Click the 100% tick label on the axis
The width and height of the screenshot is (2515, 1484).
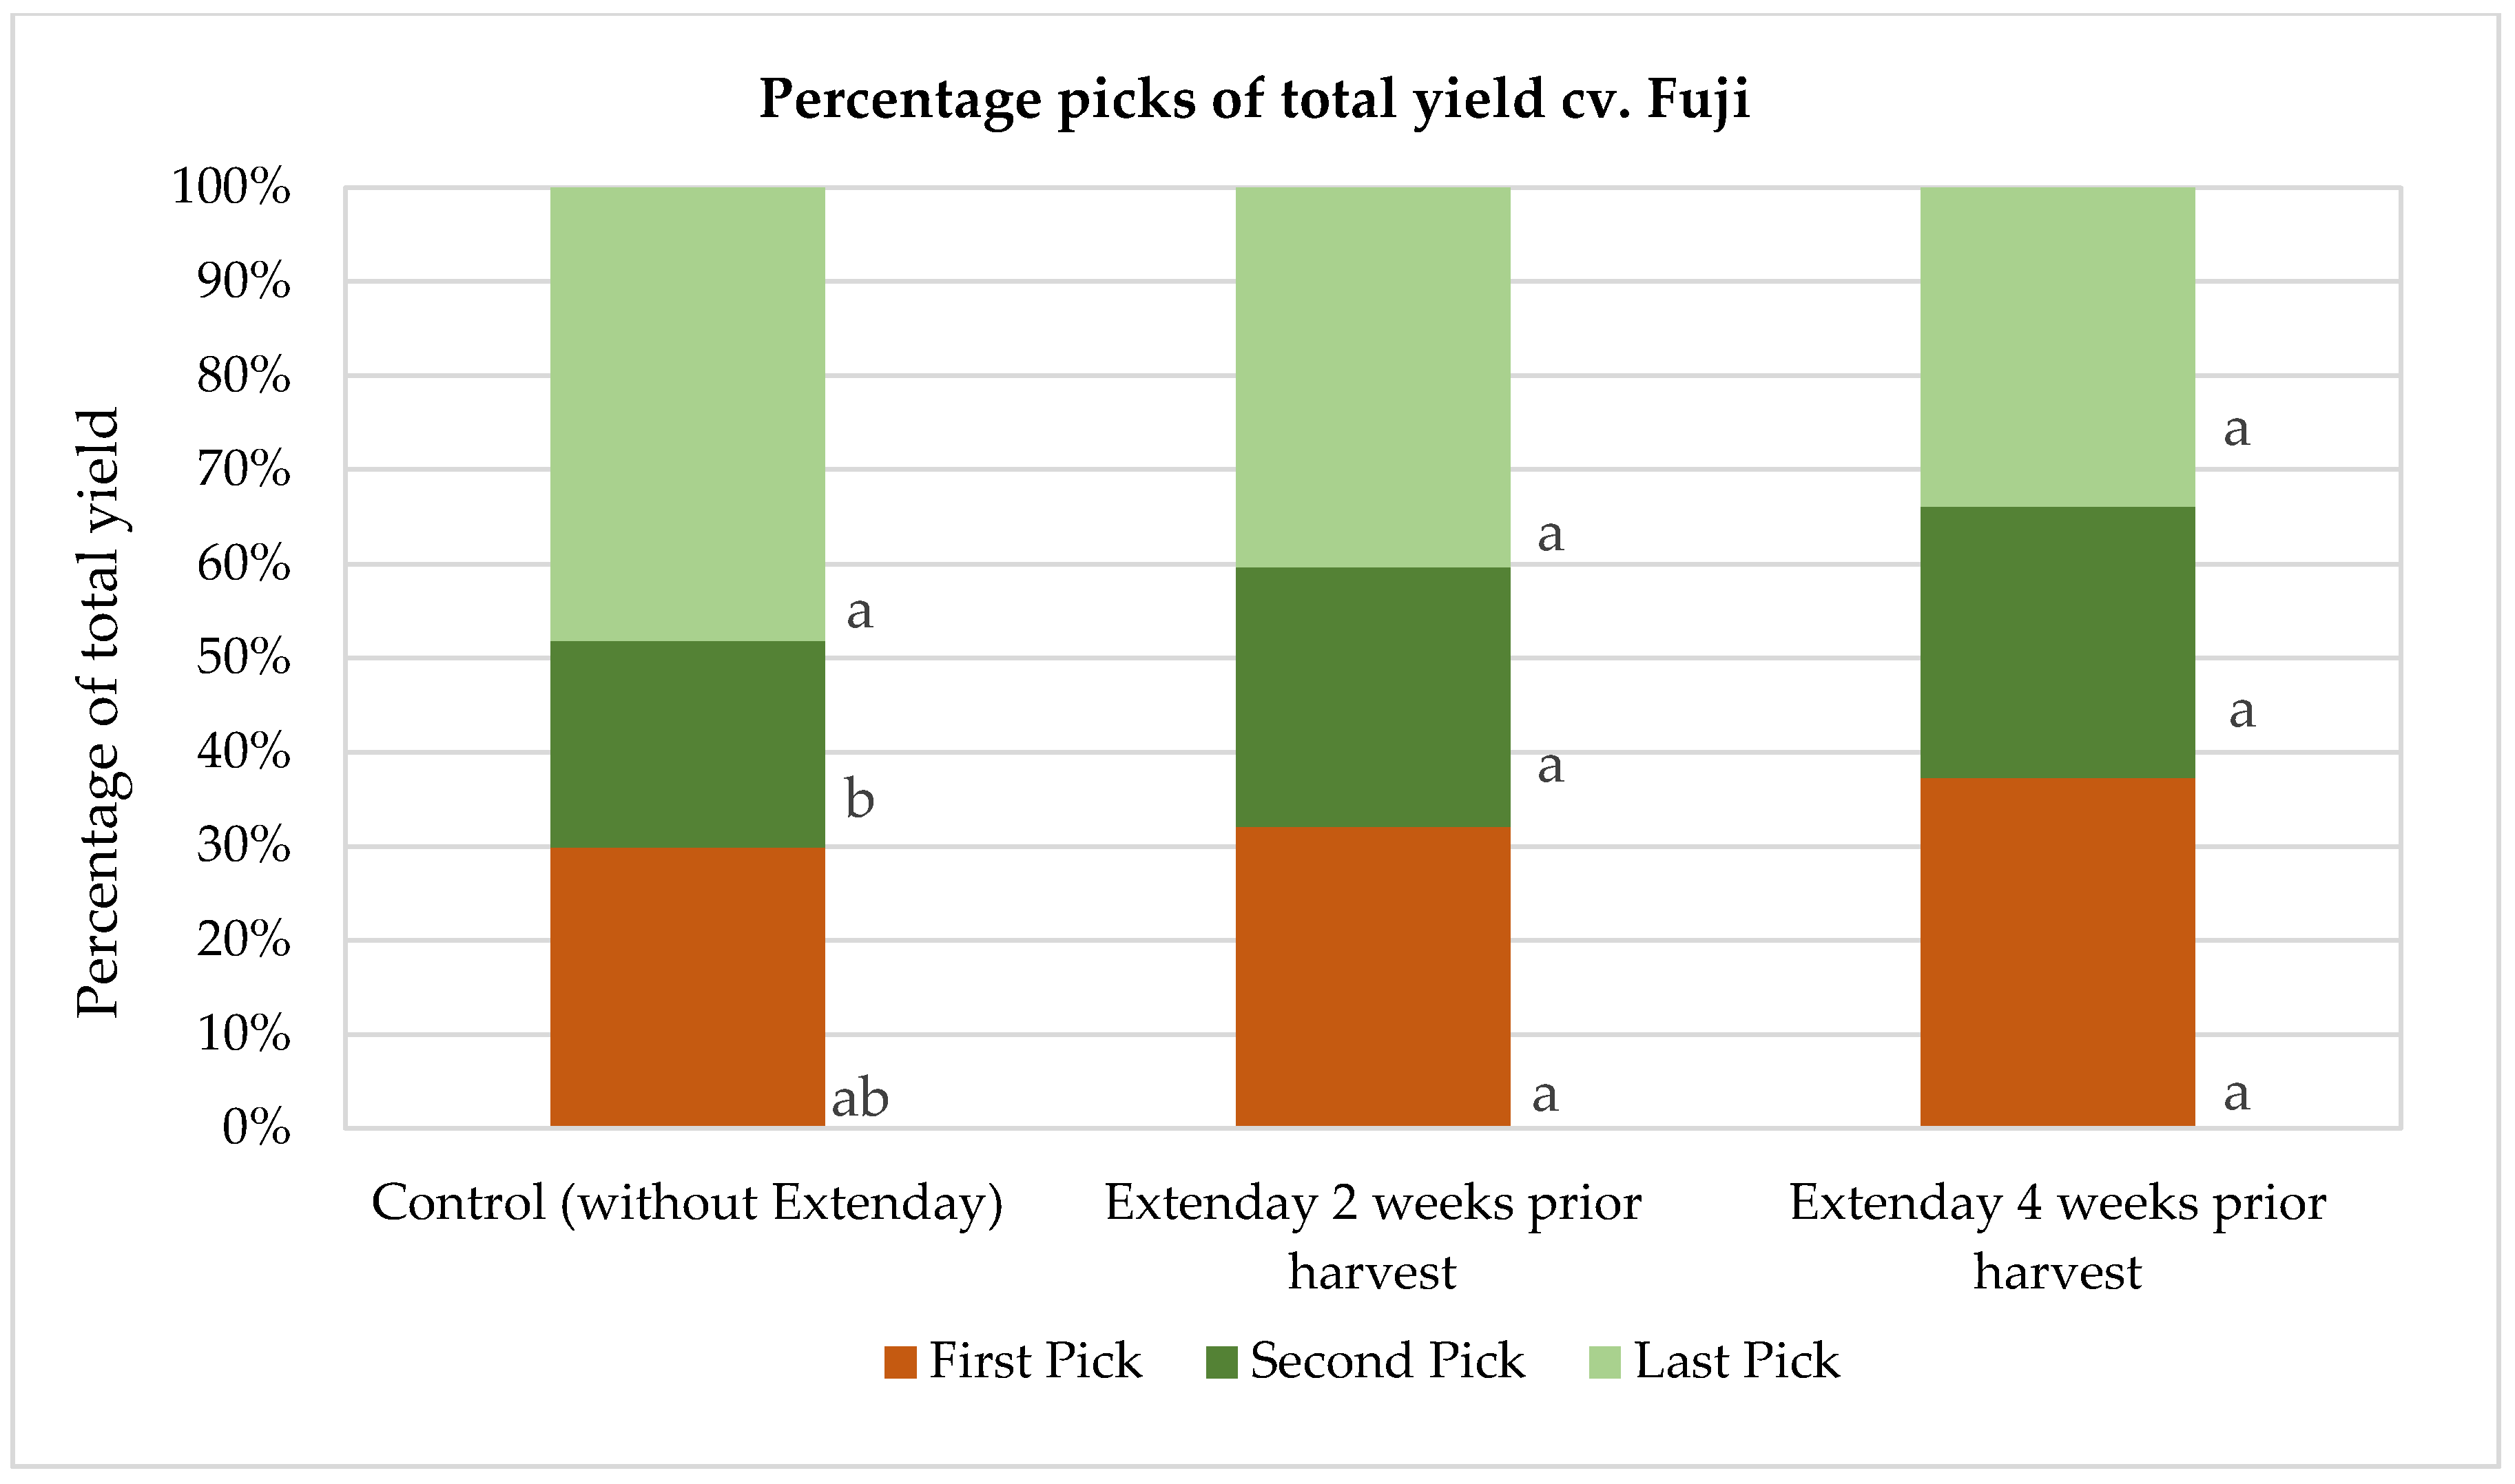(x=231, y=187)
